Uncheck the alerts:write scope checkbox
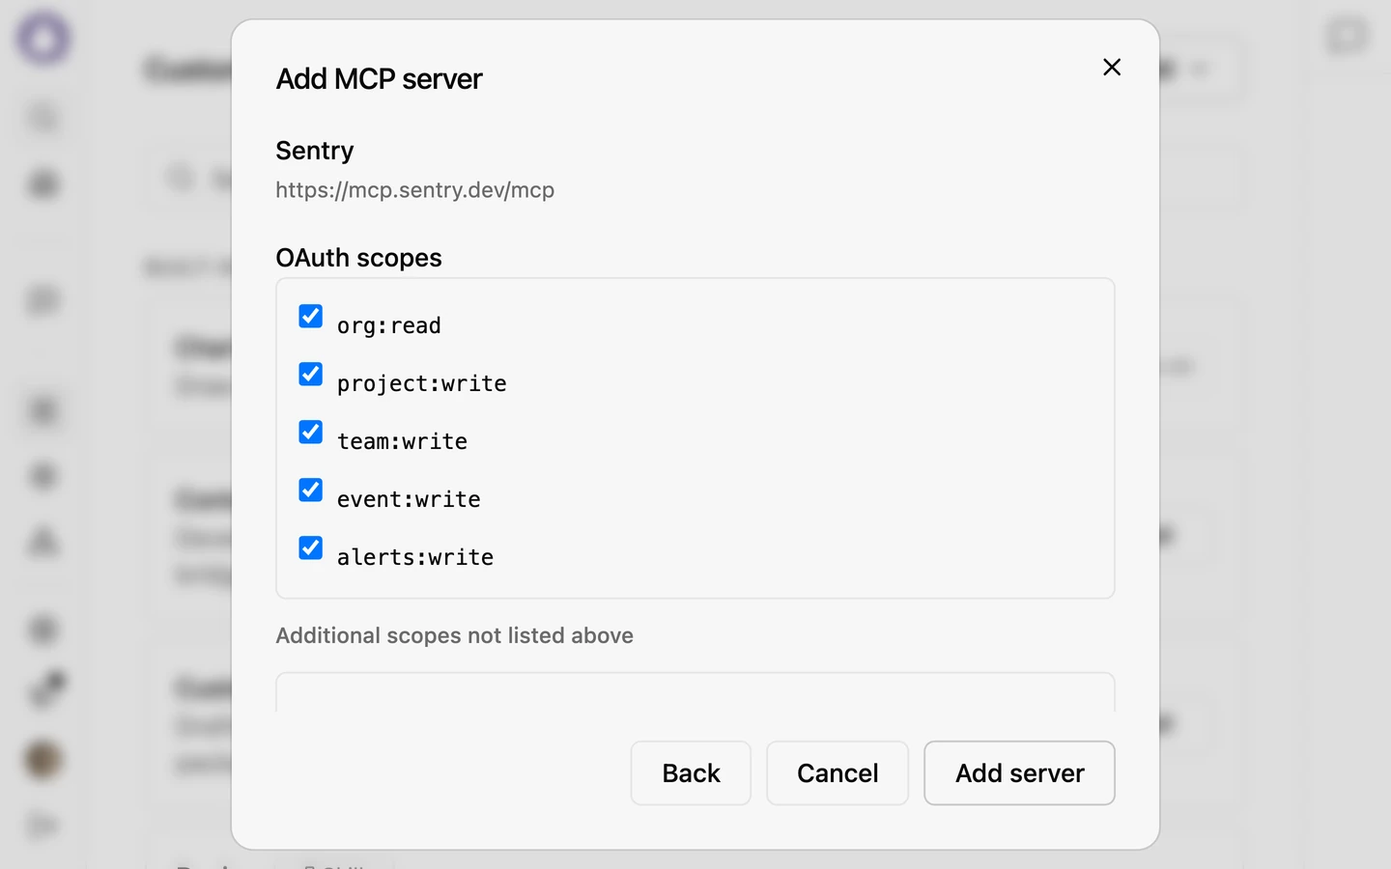1391x869 pixels. click(x=310, y=547)
